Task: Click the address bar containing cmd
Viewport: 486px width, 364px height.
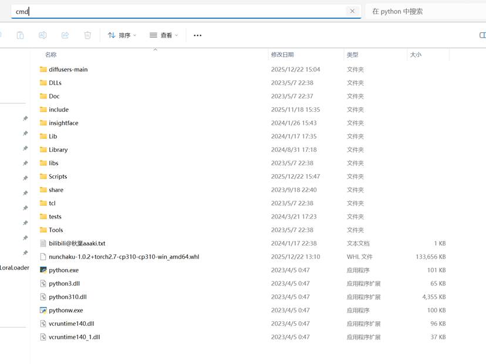Action: click(x=176, y=11)
